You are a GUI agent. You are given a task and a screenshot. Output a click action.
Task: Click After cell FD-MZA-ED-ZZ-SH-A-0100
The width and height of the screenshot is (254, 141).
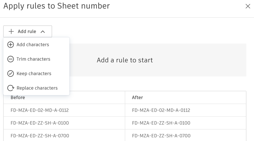161,123
